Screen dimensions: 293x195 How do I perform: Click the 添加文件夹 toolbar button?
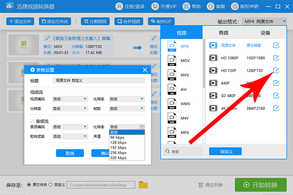click(x=55, y=21)
